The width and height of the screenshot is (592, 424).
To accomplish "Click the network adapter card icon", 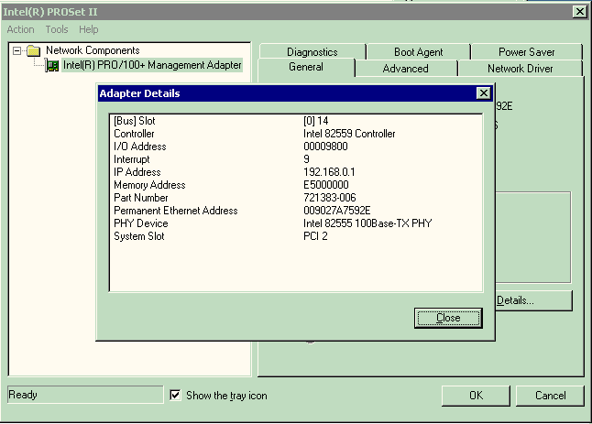I will [x=52, y=66].
